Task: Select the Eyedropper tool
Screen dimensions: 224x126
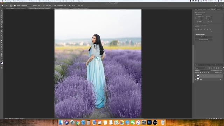Action: pos(2,24)
